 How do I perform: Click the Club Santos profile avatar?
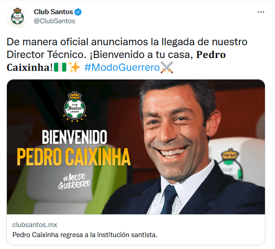point(17,17)
